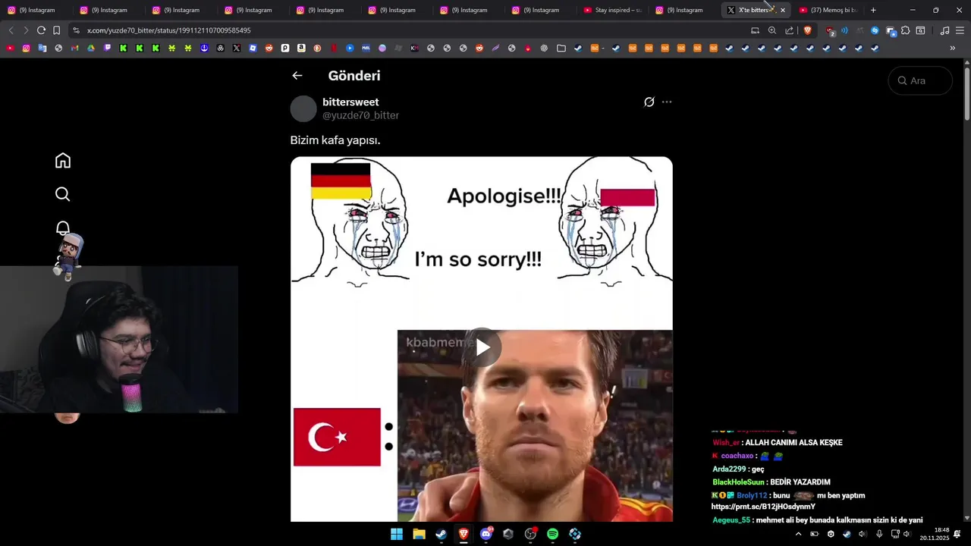Click the post text 'Bizim kafa yapısı.'
Viewport: 971px width, 546px height.
tap(335, 140)
